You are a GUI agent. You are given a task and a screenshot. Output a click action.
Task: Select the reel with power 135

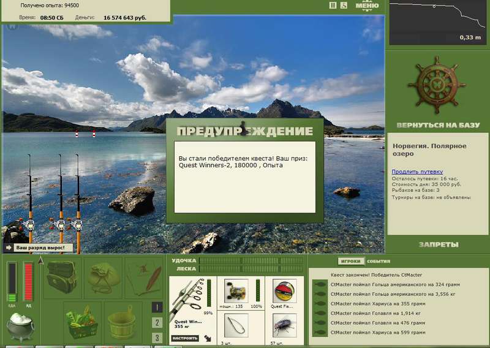(x=236, y=291)
